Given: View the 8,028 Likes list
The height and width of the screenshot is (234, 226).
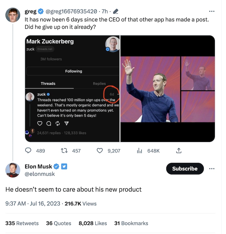Looking at the screenshot, I should pyautogui.click(x=93, y=223).
